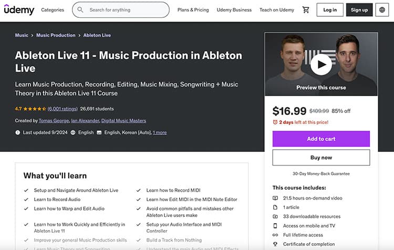This screenshot has height=250, width=394.
Task: Open the language globe selector
Action: pos(382,10)
